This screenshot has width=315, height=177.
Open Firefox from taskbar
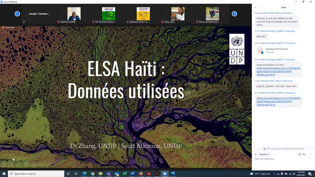(141, 174)
